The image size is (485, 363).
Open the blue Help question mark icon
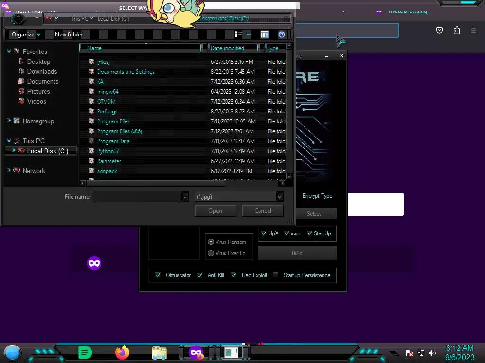click(x=281, y=35)
